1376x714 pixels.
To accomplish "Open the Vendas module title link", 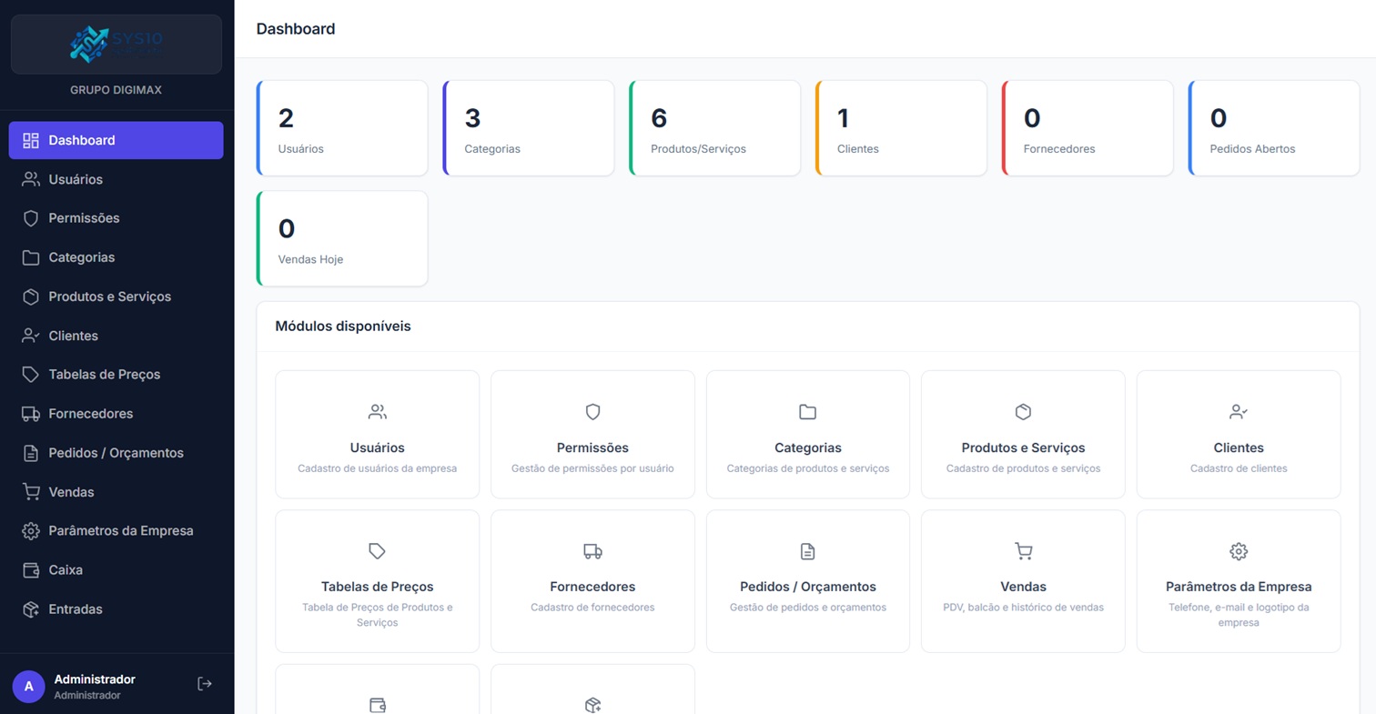I will [1023, 587].
